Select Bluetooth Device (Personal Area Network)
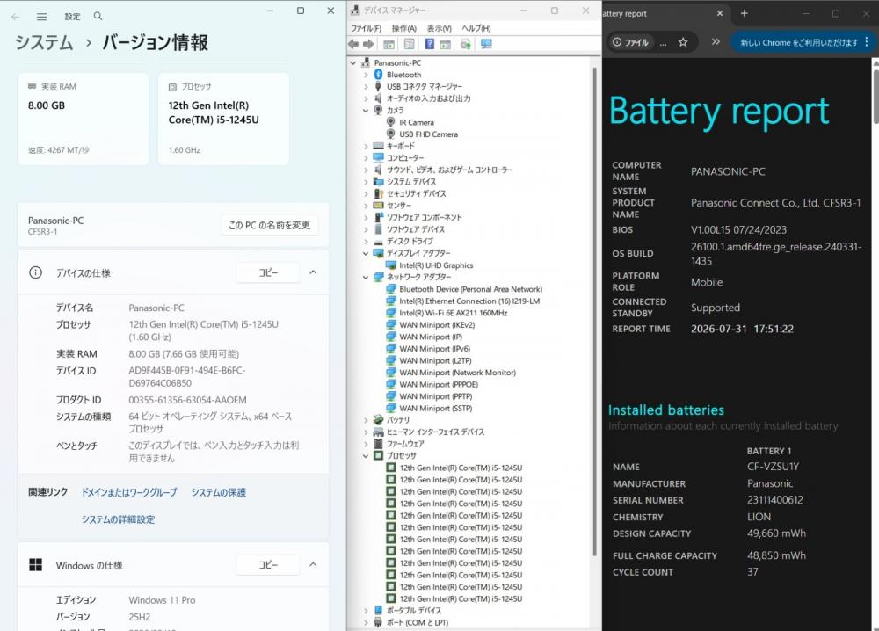Image resolution: width=879 pixels, height=631 pixels. (470, 289)
